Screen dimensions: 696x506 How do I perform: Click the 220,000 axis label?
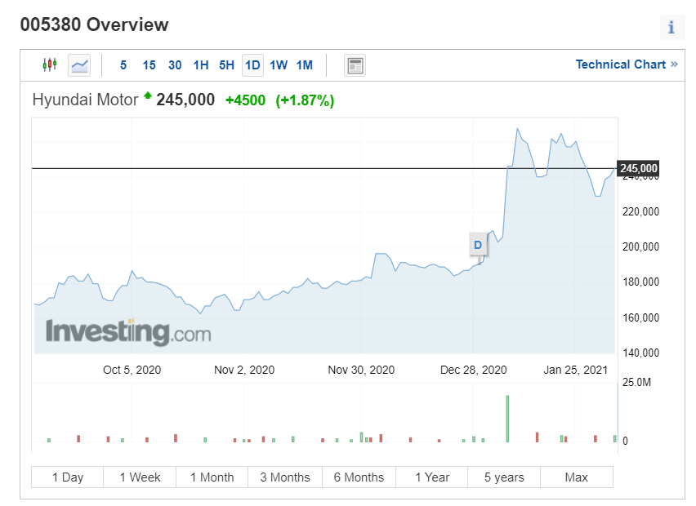pyautogui.click(x=640, y=211)
